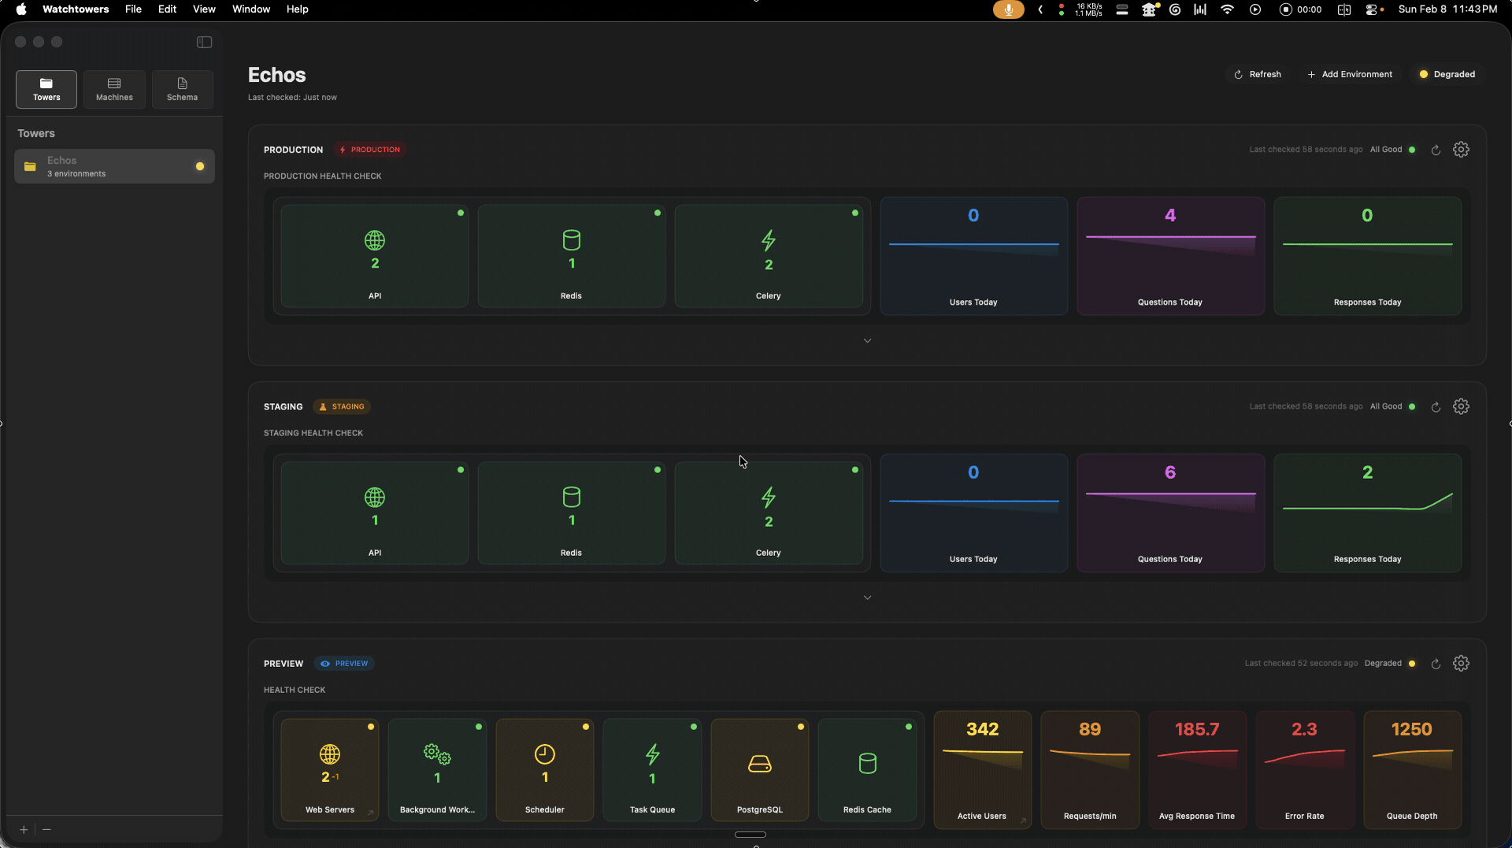
Task: Click the Preview PostgreSQL drive card
Action: click(759, 769)
